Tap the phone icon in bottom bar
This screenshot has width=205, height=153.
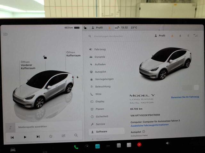pos(76,147)
